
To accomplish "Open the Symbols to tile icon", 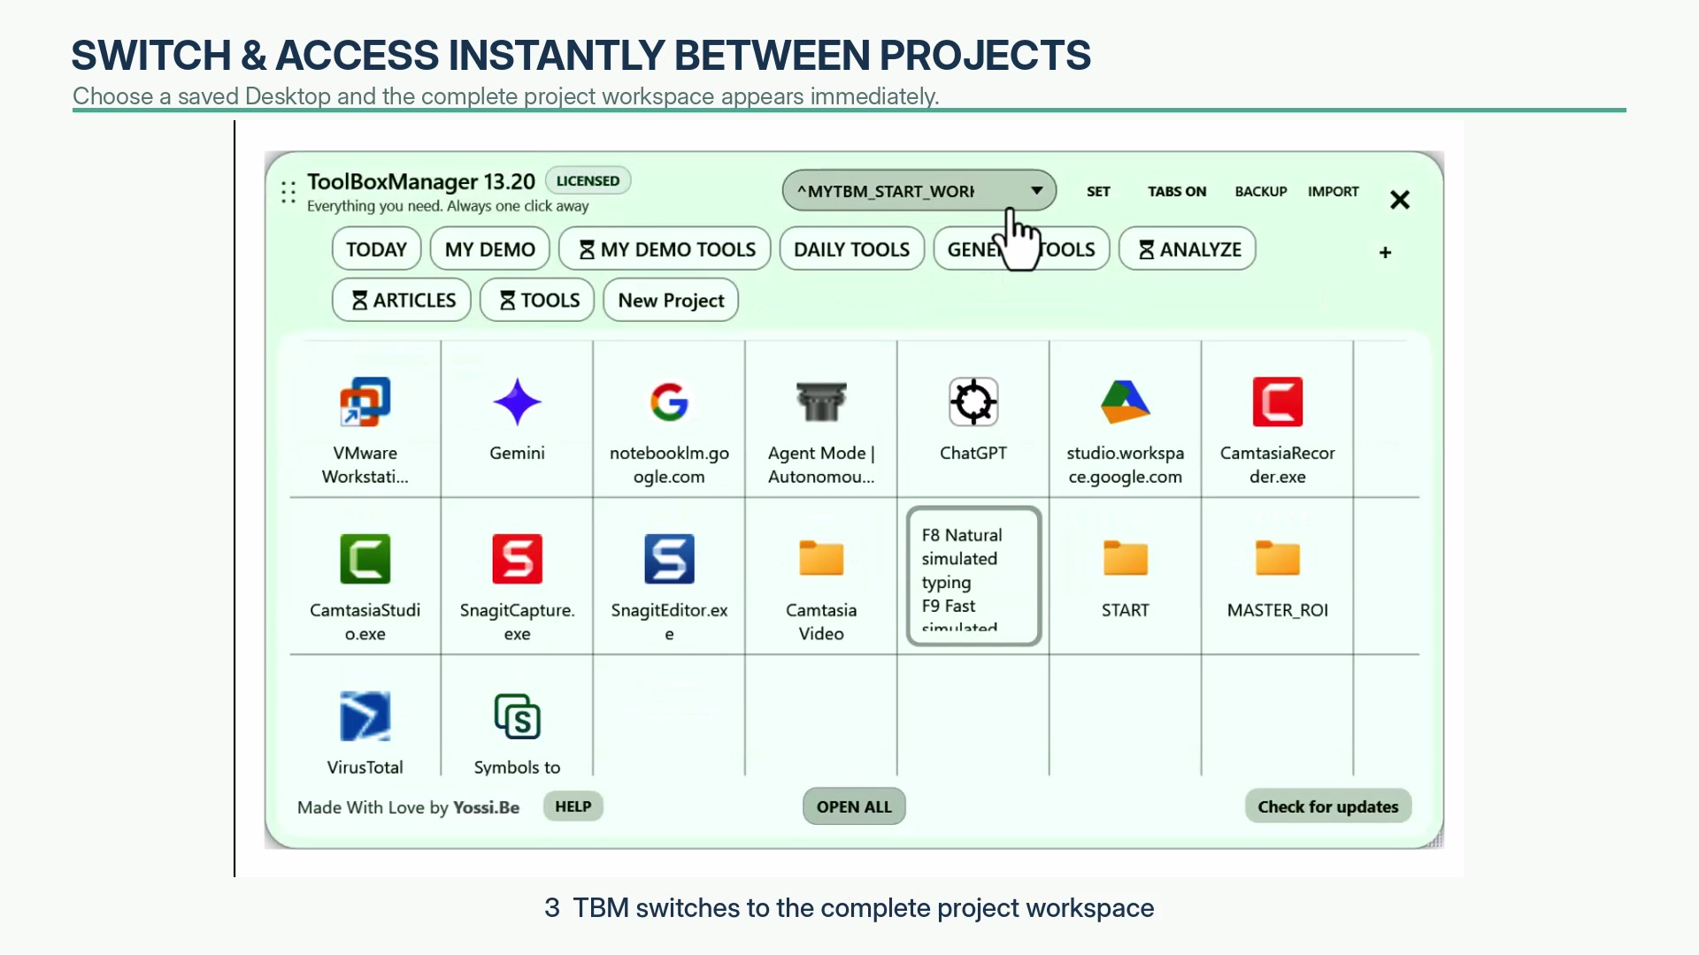I will (x=517, y=716).
